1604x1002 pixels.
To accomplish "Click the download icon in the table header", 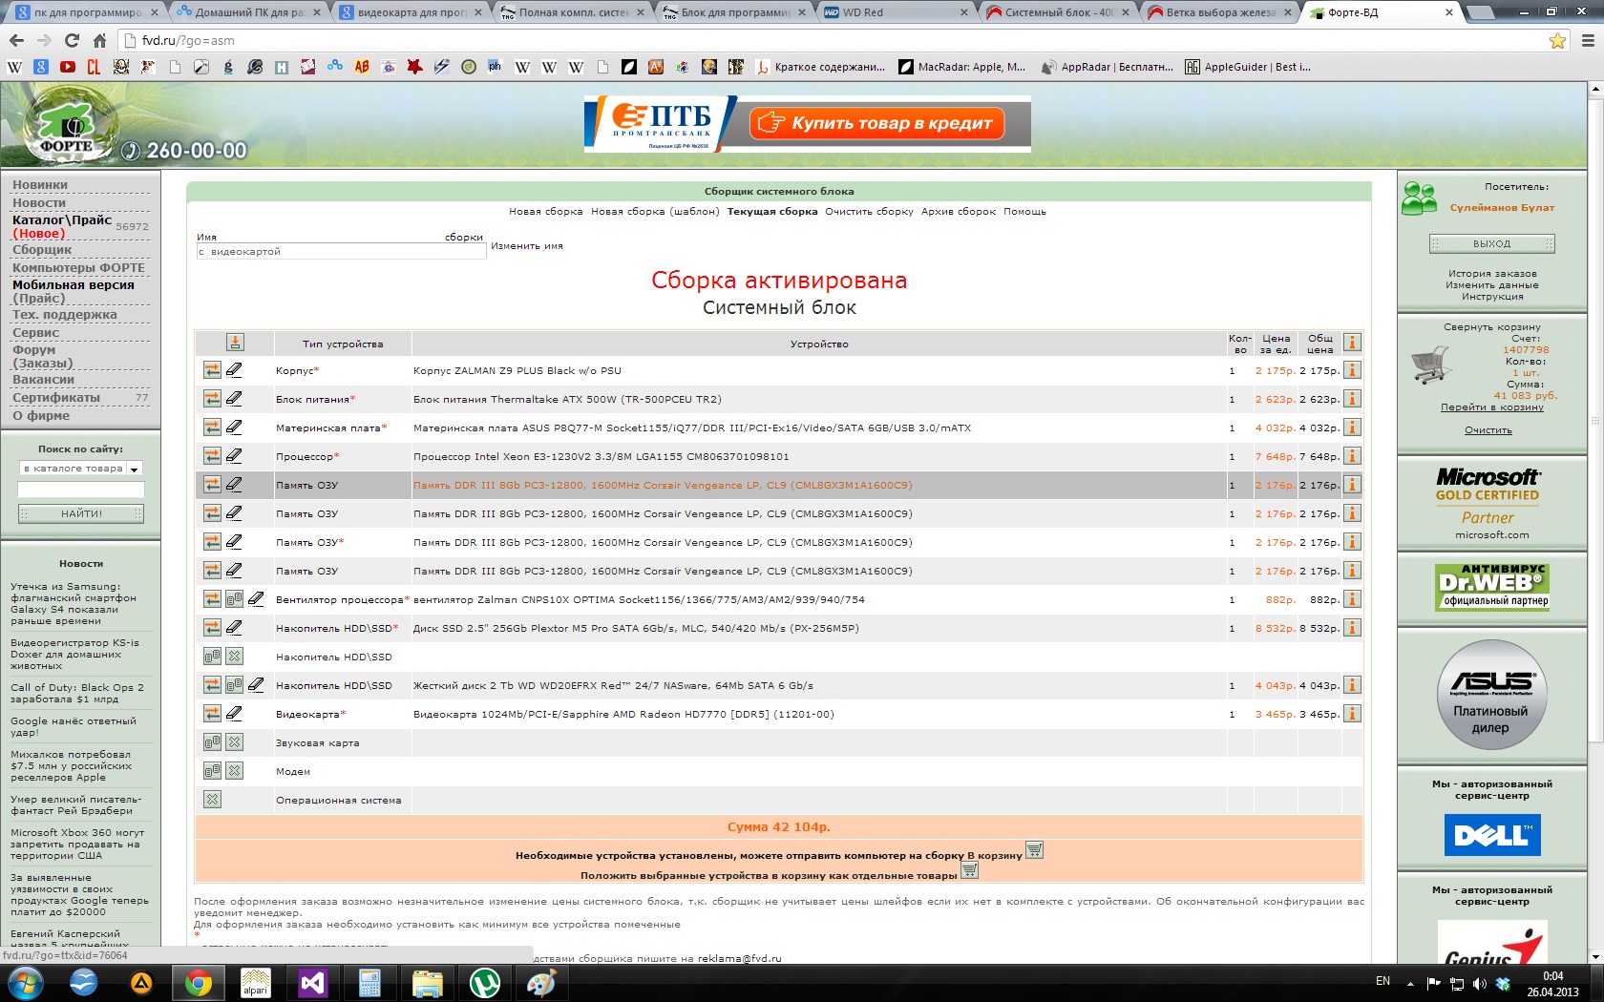I will click(235, 343).
